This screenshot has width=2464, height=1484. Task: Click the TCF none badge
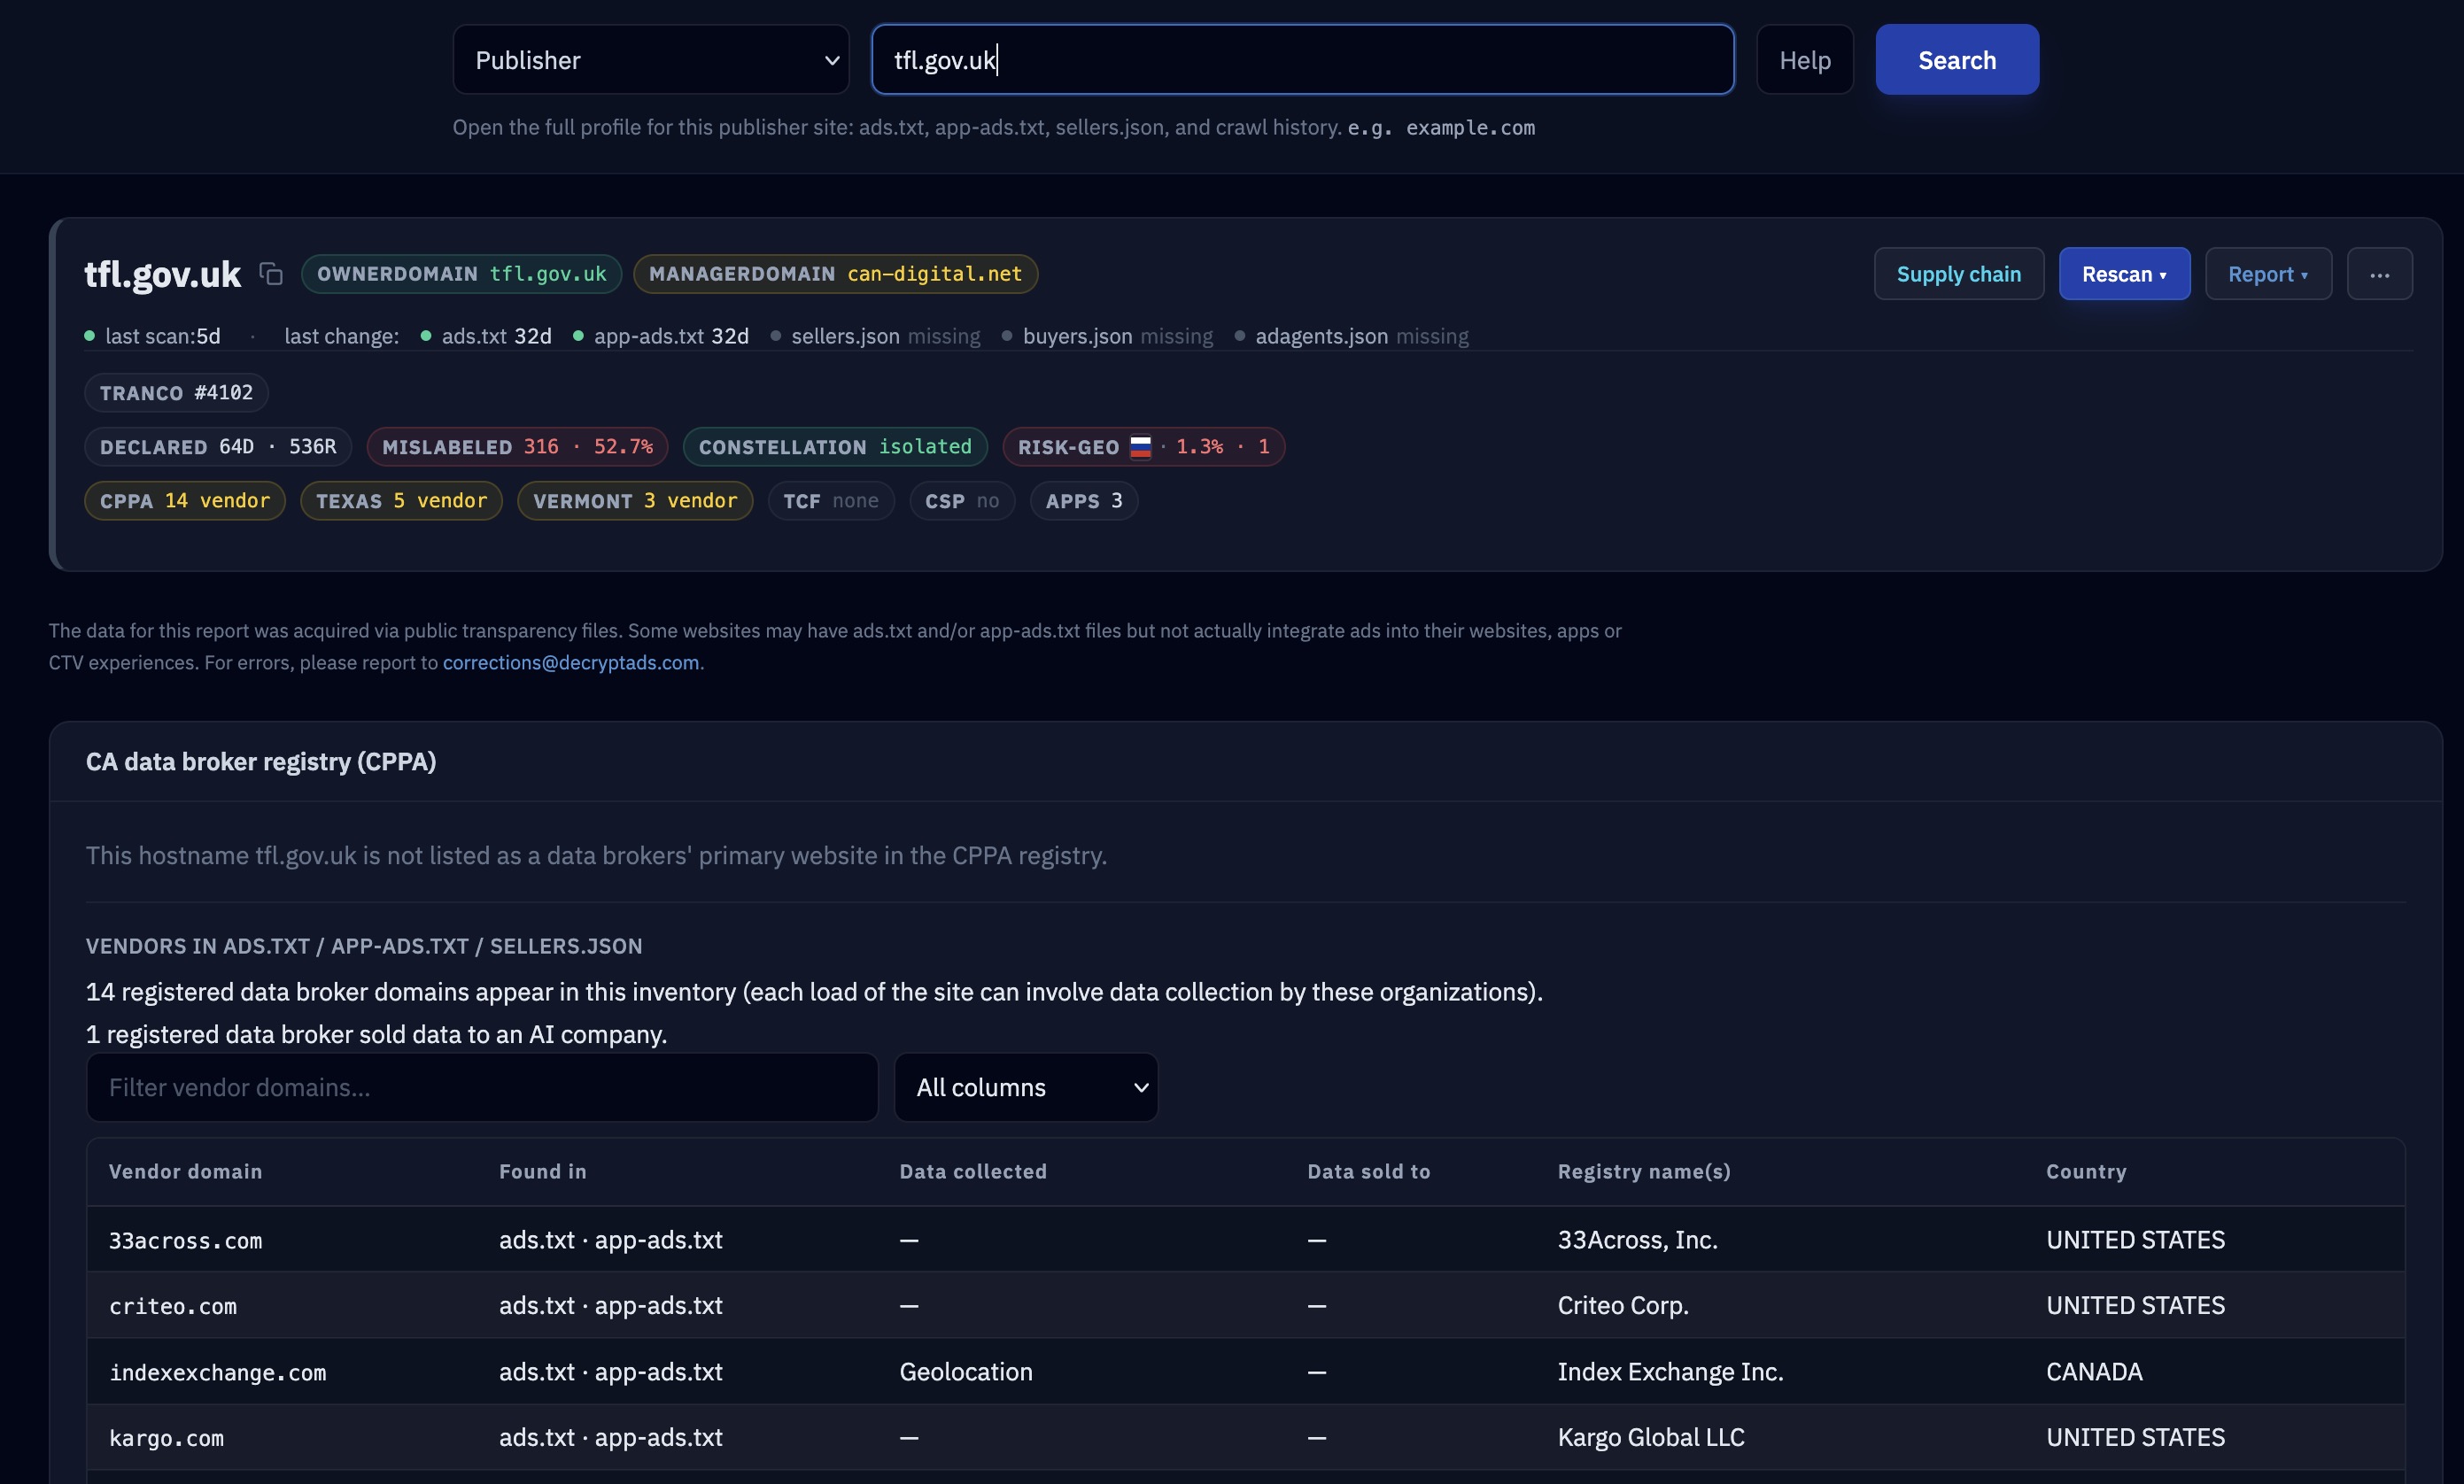point(831,501)
